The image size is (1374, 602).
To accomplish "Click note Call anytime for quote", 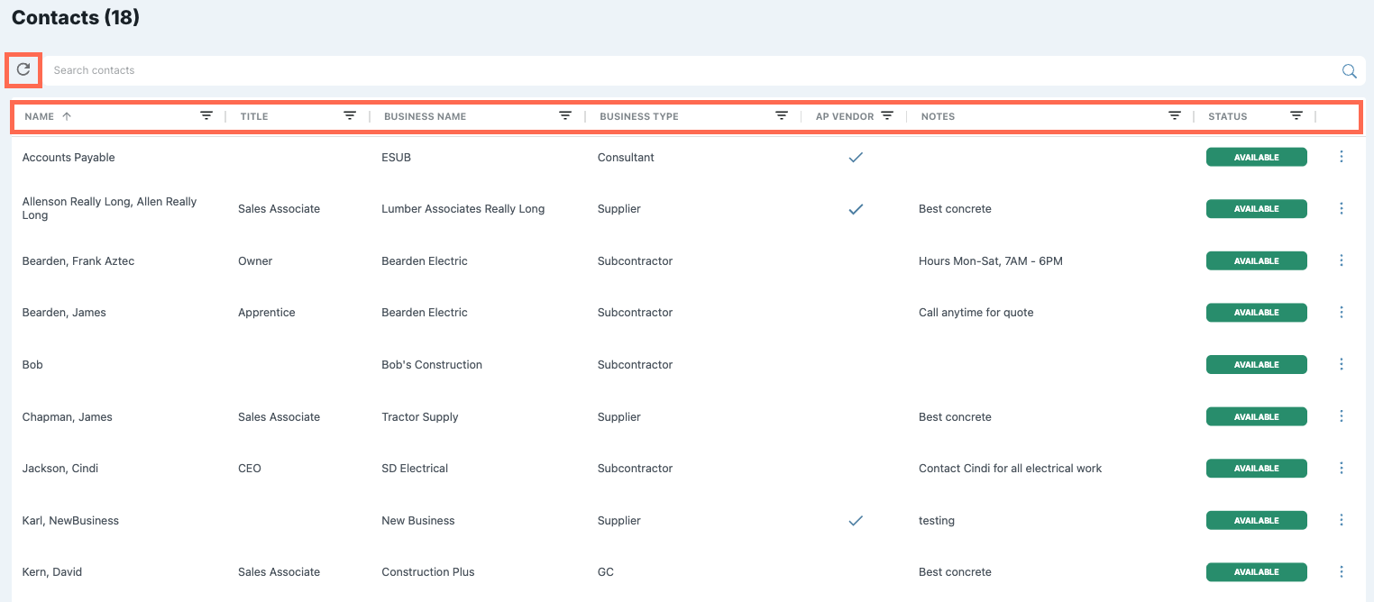I will (x=976, y=312).
